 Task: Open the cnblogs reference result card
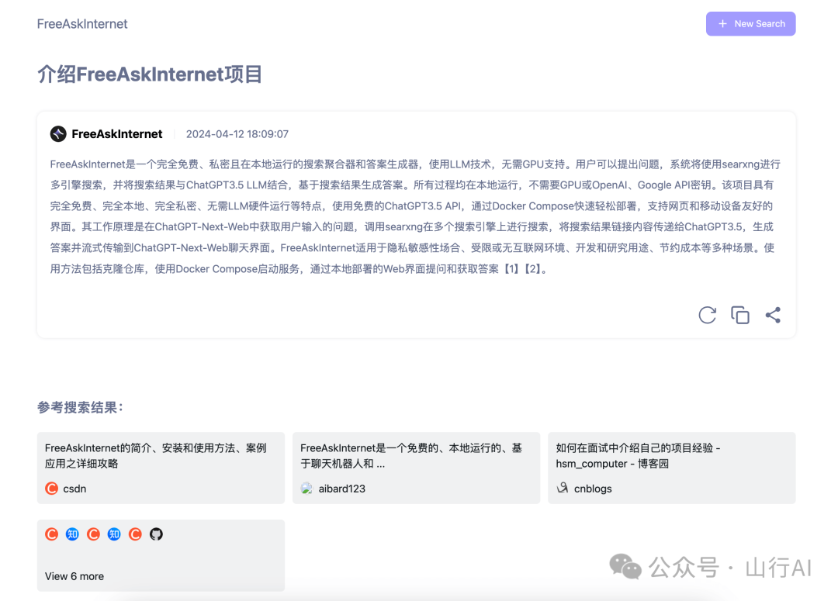click(x=672, y=468)
